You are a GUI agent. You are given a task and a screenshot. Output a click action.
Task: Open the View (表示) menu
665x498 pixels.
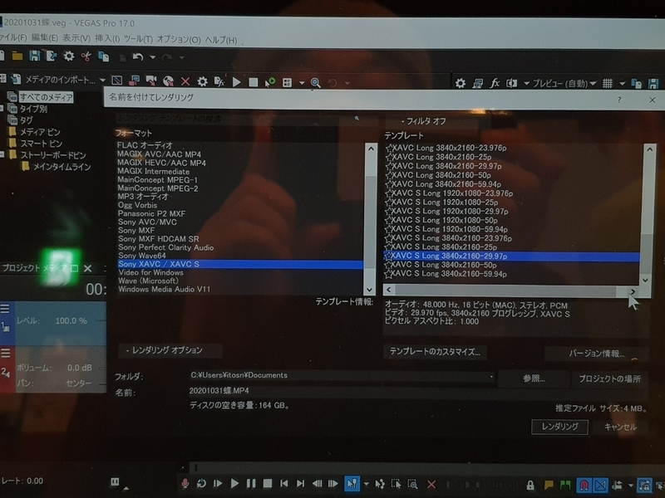click(x=76, y=38)
